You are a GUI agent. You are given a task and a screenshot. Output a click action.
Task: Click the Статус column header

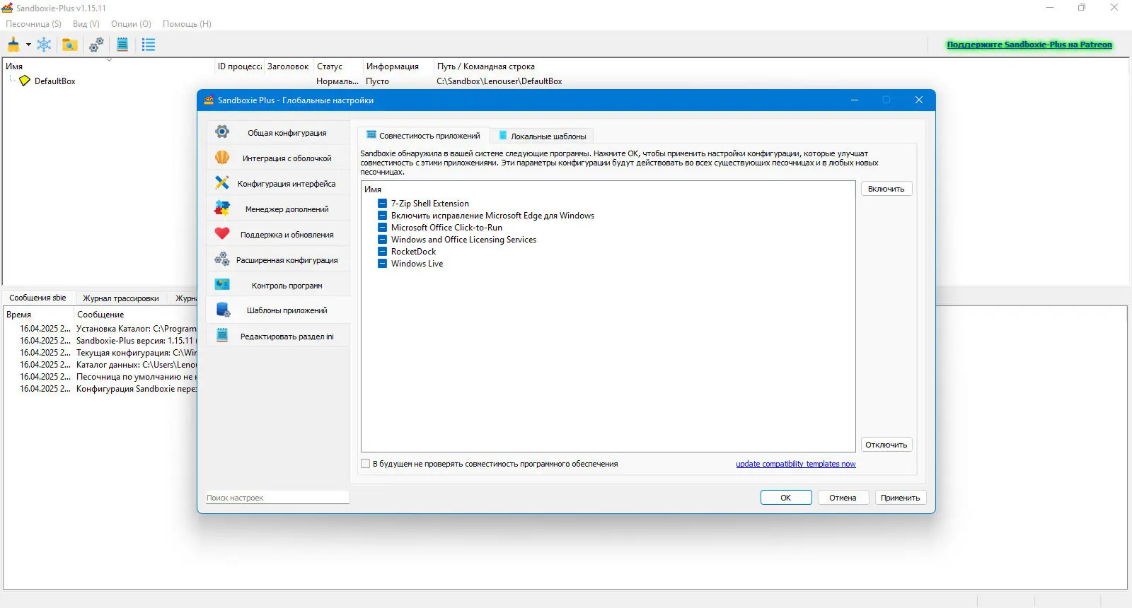click(x=337, y=66)
